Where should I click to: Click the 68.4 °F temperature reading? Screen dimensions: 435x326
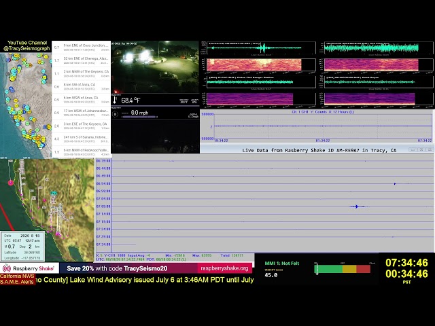pos(130,100)
